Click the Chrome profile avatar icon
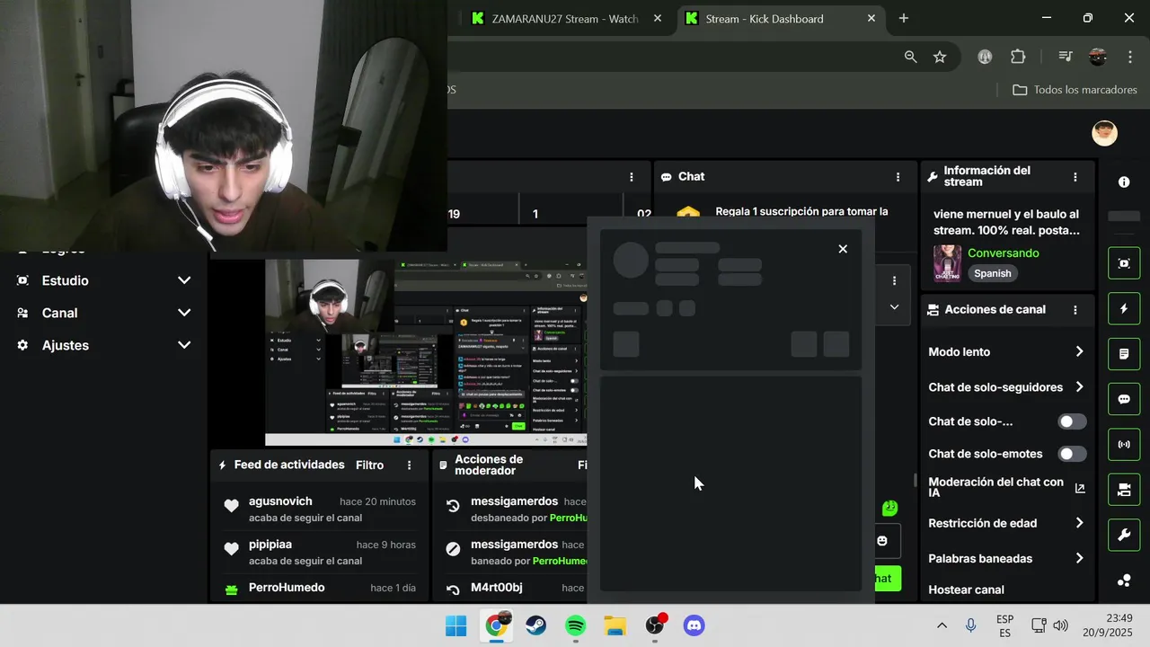 point(1098,57)
